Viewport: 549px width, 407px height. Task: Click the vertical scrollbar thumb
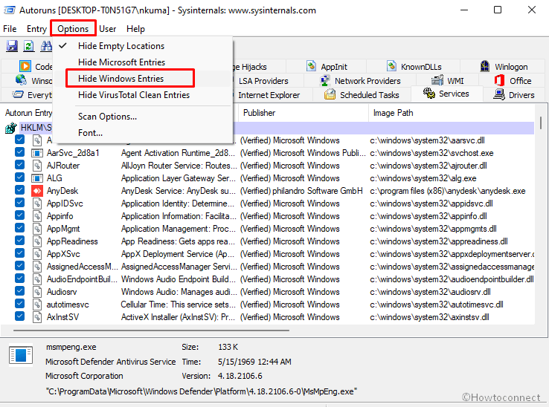[x=541, y=123]
